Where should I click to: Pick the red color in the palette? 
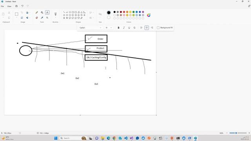(x=124, y=12)
